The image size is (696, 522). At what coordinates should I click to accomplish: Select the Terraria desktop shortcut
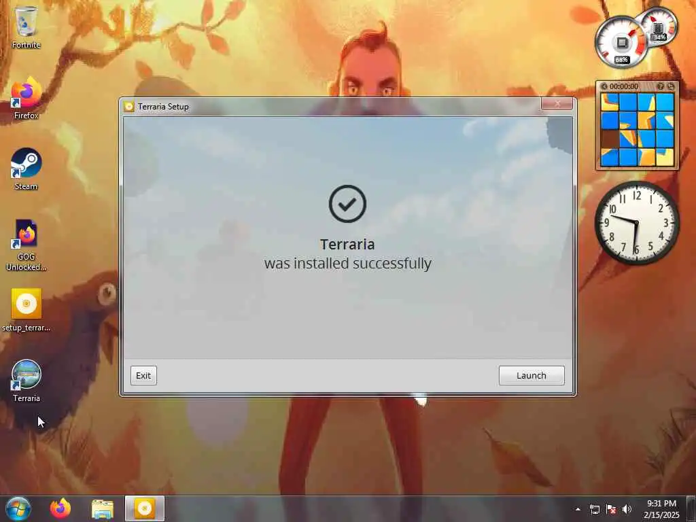click(x=27, y=381)
